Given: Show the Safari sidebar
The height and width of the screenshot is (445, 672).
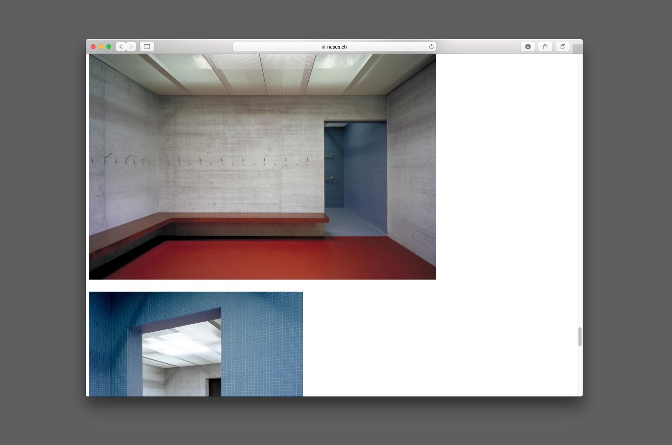Looking at the screenshot, I should click(147, 47).
